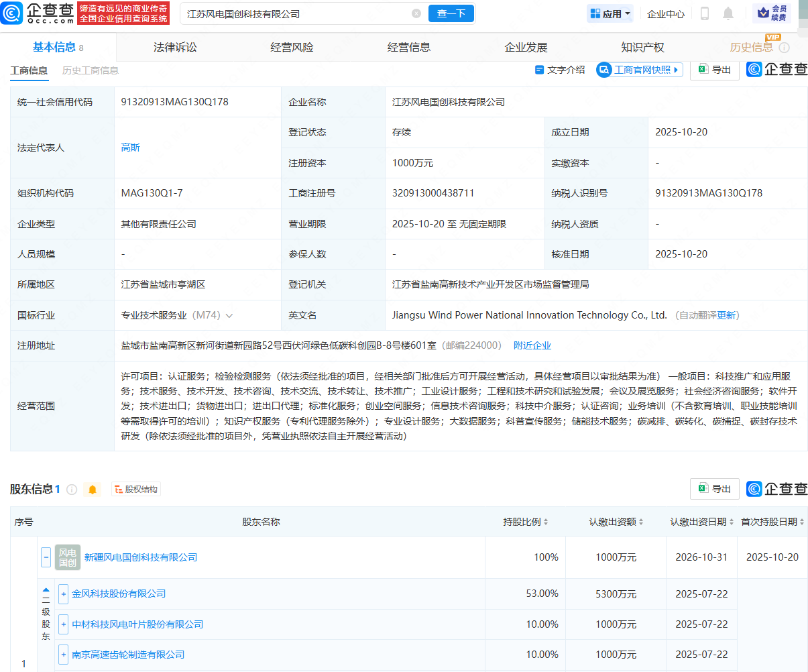Switch to the 法律诉讼 tab
The height and width of the screenshot is (672, 808).
click(x=175, y=48)
